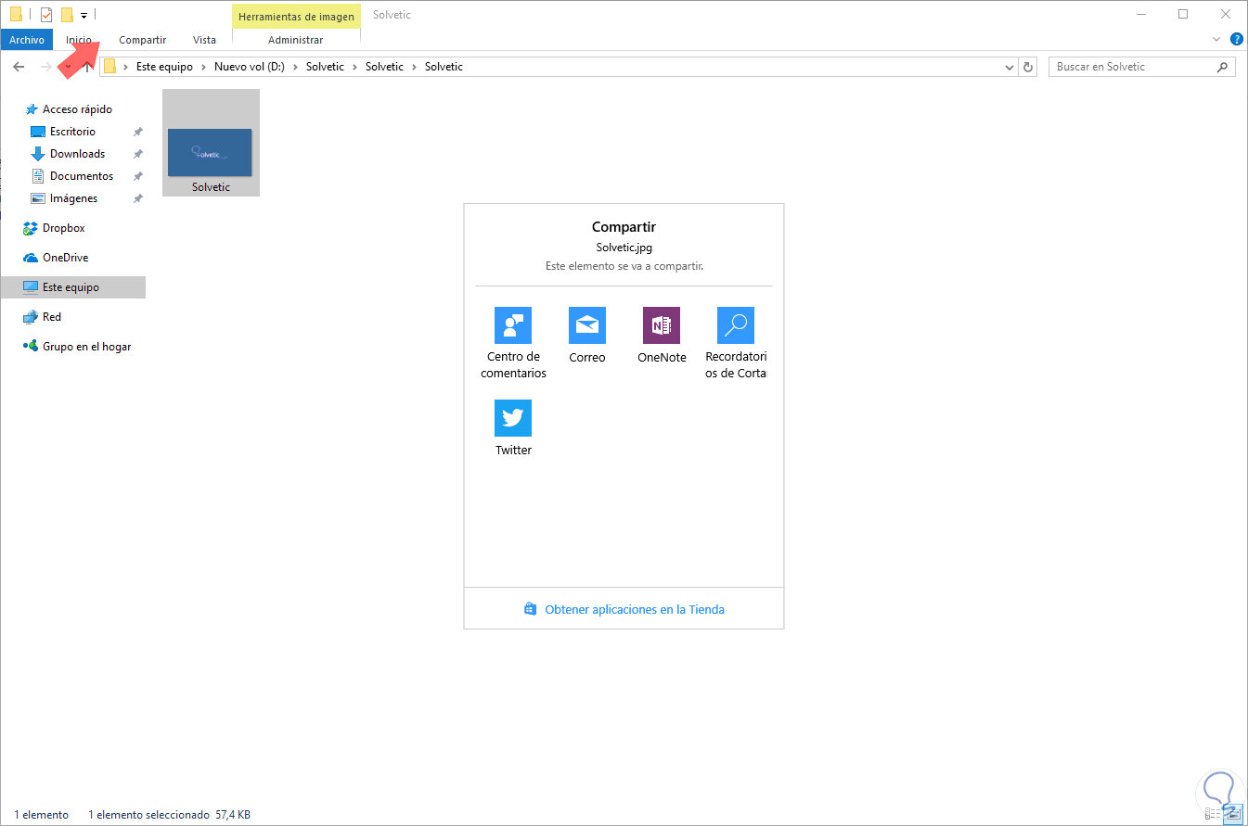This screenshot has width=1248, height=826.
Task: Switch to the Inicio ribbon tab
Action: (79, 40)
